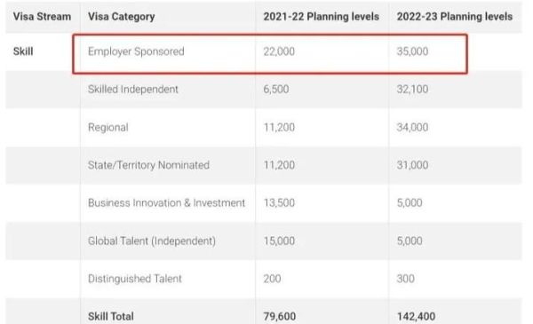Click the Skill stream label
The image size is (533, 324).
(x=23, y=51)
